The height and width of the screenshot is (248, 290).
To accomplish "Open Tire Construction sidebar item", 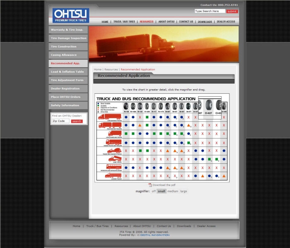I will [68, 46].
